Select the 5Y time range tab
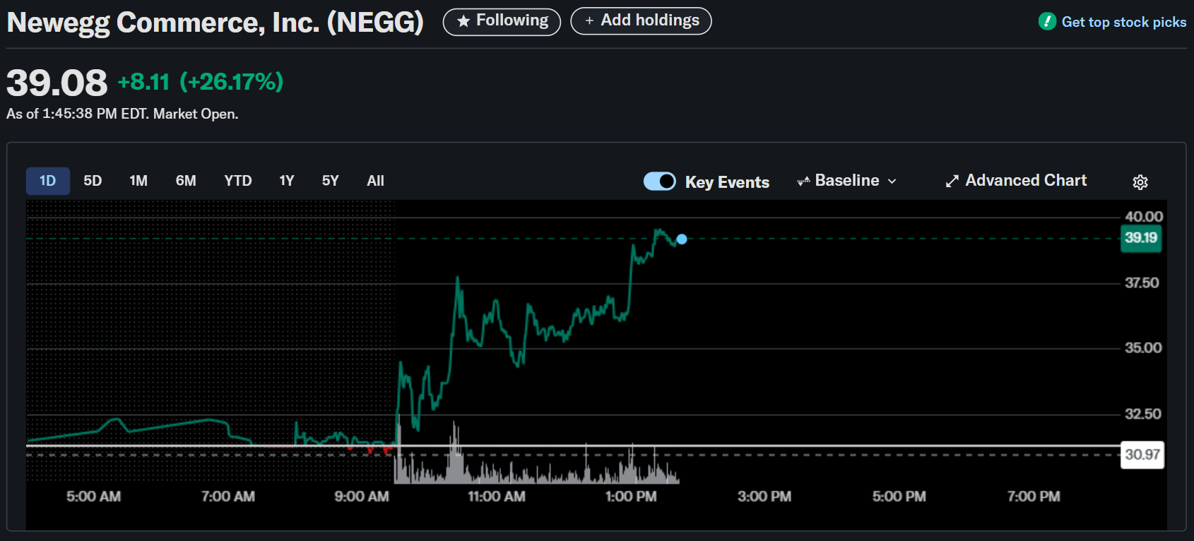 331,181
